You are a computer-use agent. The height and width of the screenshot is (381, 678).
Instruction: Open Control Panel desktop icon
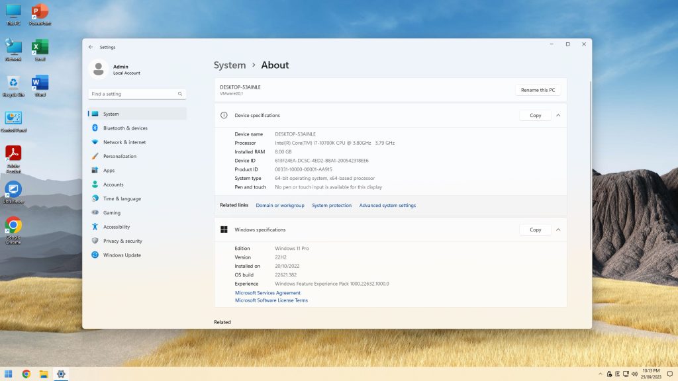(13, 122)
